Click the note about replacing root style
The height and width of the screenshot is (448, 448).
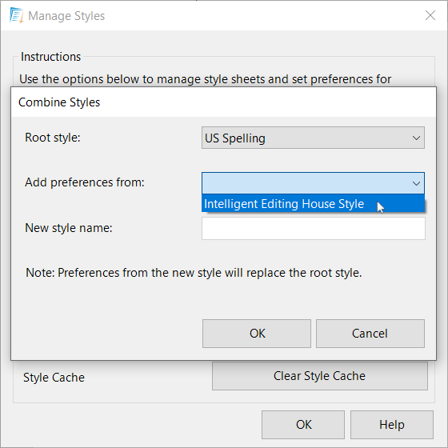pos(194,273)
